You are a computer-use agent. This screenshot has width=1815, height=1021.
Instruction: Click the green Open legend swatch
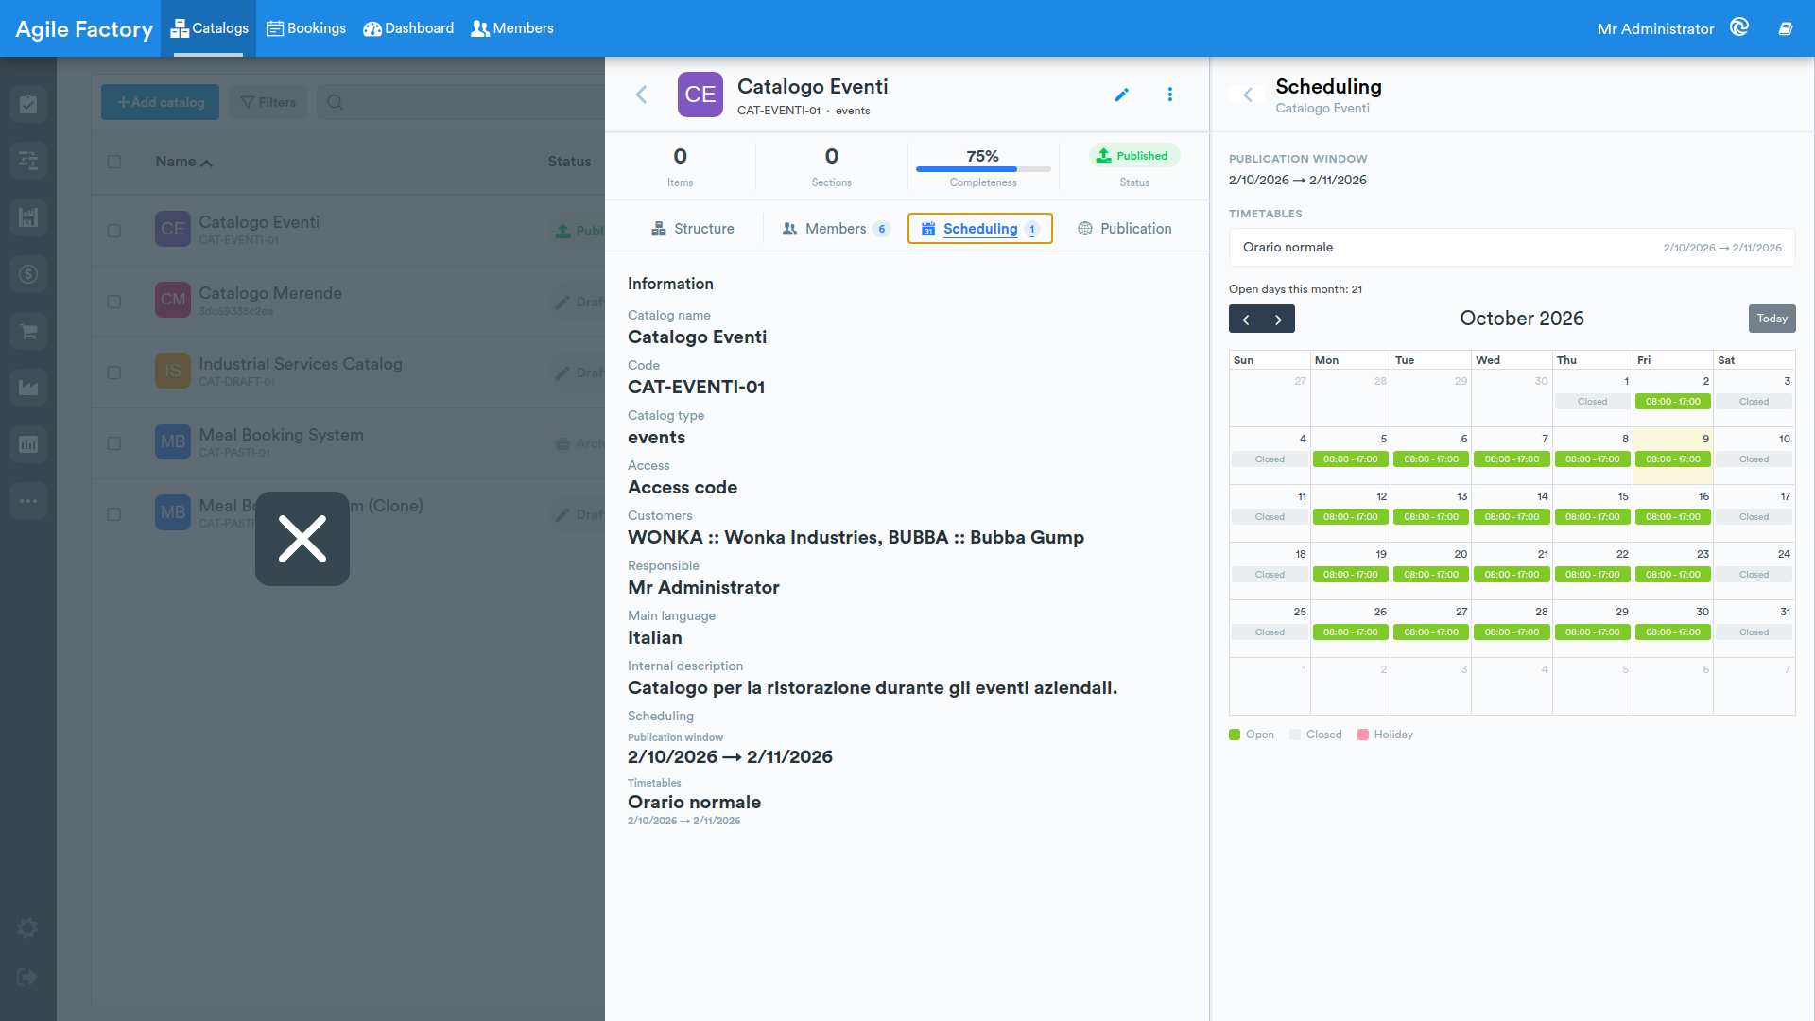(1235, 735)
